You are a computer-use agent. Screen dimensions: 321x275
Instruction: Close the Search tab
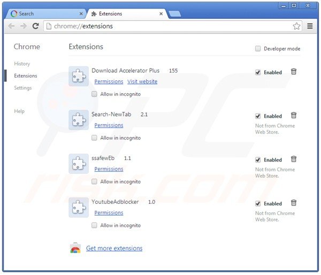click(x=81, y=14)
